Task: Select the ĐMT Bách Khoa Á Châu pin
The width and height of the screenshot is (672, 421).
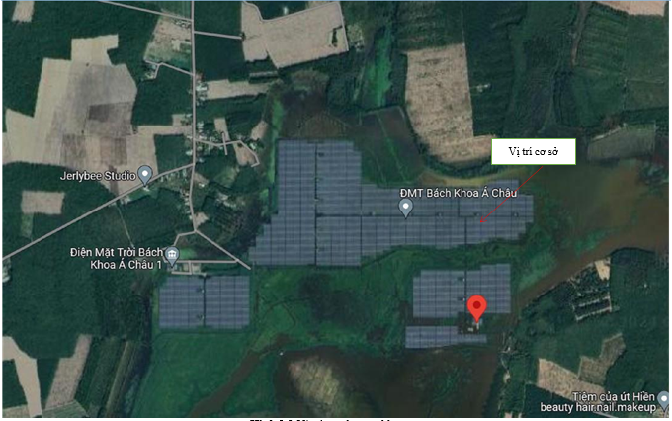Action: [405, 208]
